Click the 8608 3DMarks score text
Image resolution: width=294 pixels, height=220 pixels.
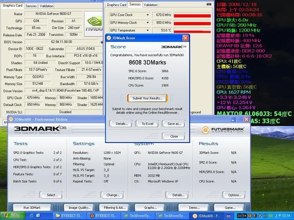tap(147, 62)
